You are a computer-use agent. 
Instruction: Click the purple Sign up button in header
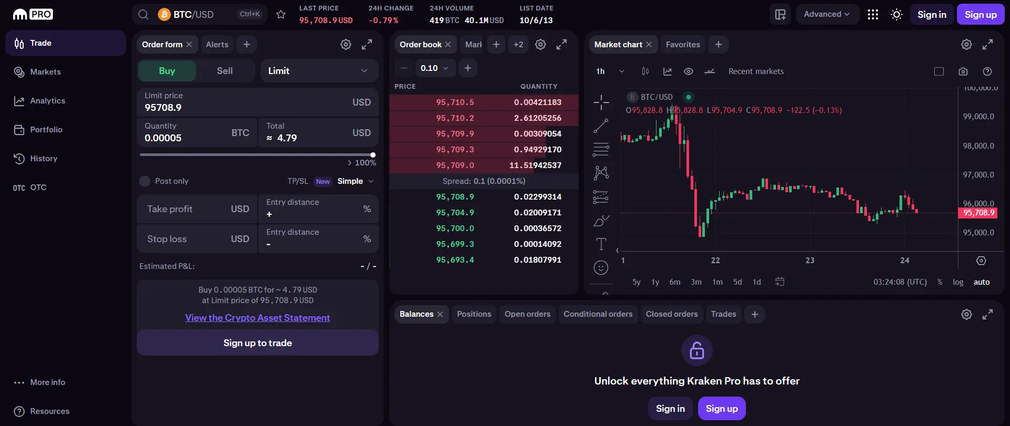point(981,14)
